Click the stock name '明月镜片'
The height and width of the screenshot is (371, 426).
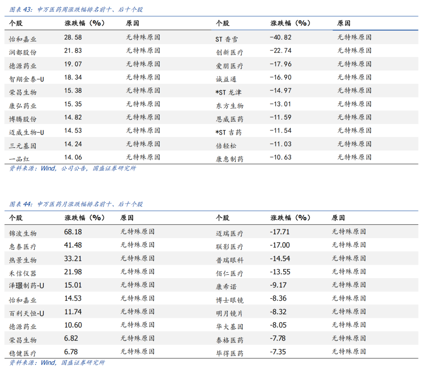point(229,313)
